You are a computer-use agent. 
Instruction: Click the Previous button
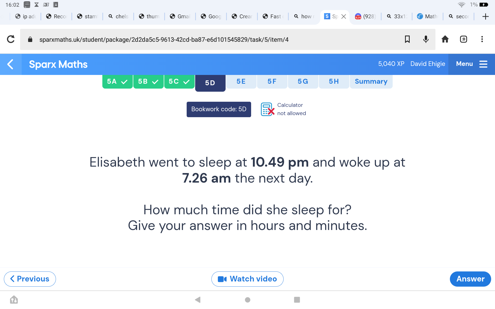30,279
